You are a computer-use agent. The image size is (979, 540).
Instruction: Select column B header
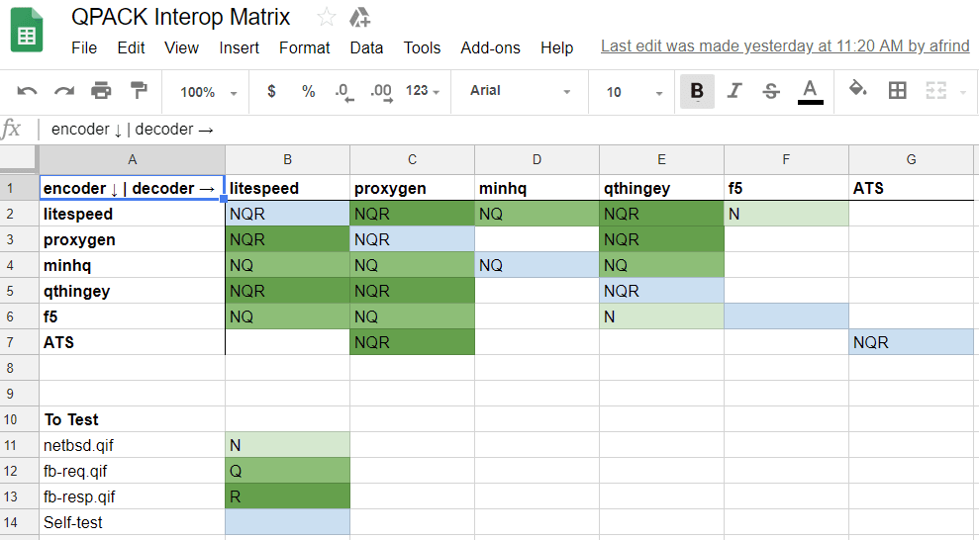288,160
